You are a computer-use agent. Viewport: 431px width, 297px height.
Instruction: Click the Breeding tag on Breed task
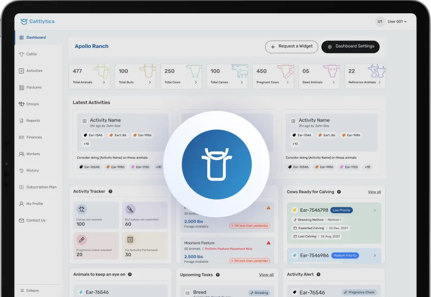click(259, 292)
